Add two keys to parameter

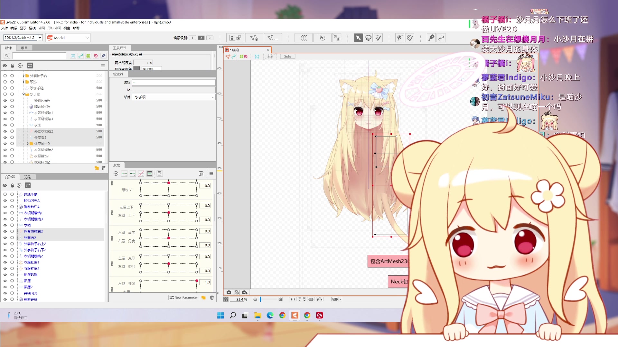[x=124, y=173]
